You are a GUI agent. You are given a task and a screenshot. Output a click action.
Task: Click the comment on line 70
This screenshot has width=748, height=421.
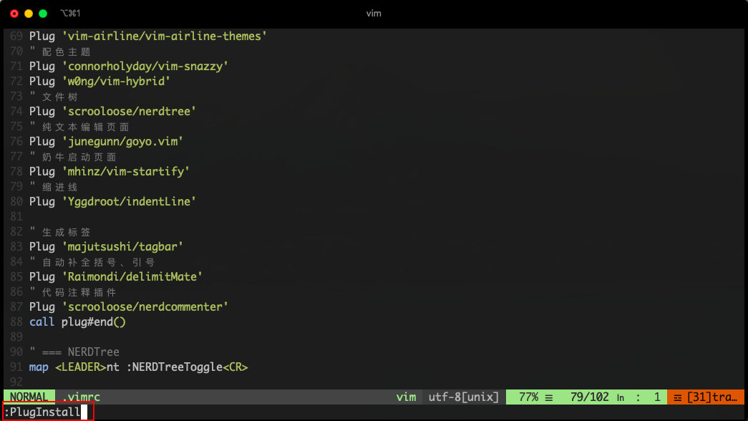[x=59, y=52]
